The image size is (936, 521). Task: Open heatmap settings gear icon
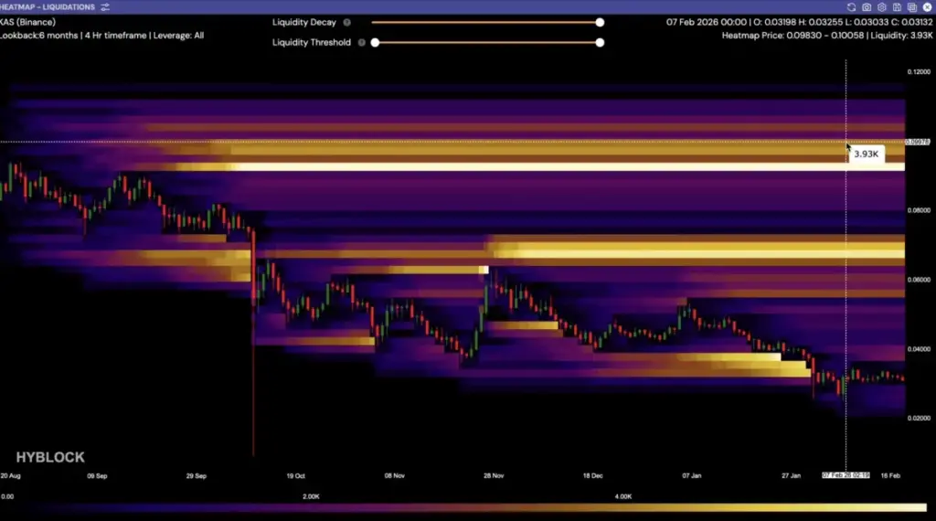pyautogui.click(x=882, y=7)
